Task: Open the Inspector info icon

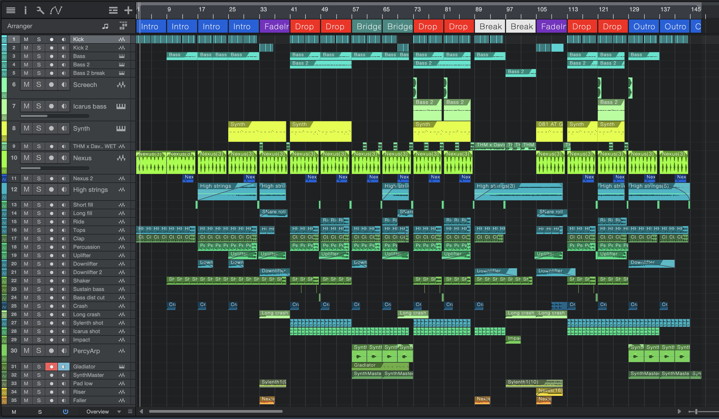Action: 25,10
